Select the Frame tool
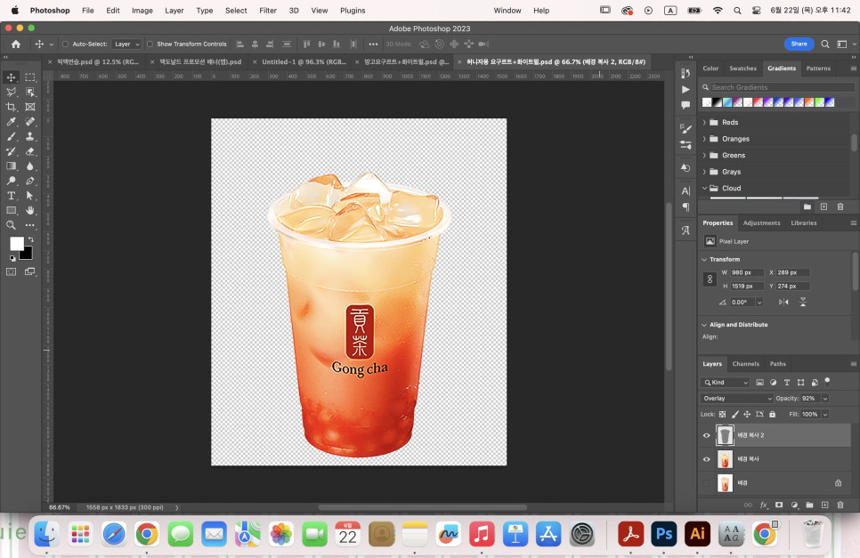Image resolution: width=860 pixels, height=558 pixels. [x=30, y=107]
